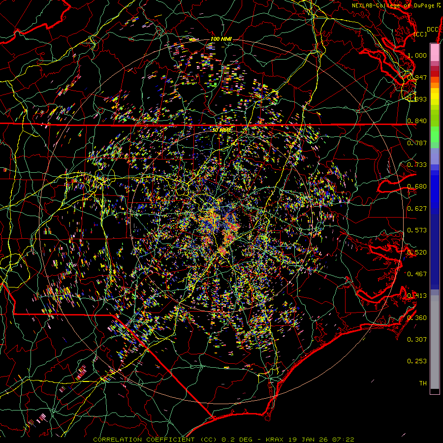
Task: Click the DCC product label
Action: pos(433,30)
